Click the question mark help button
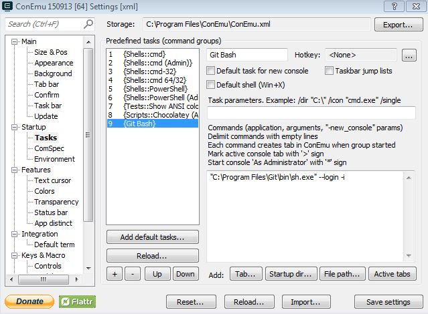 click(394, 6)
